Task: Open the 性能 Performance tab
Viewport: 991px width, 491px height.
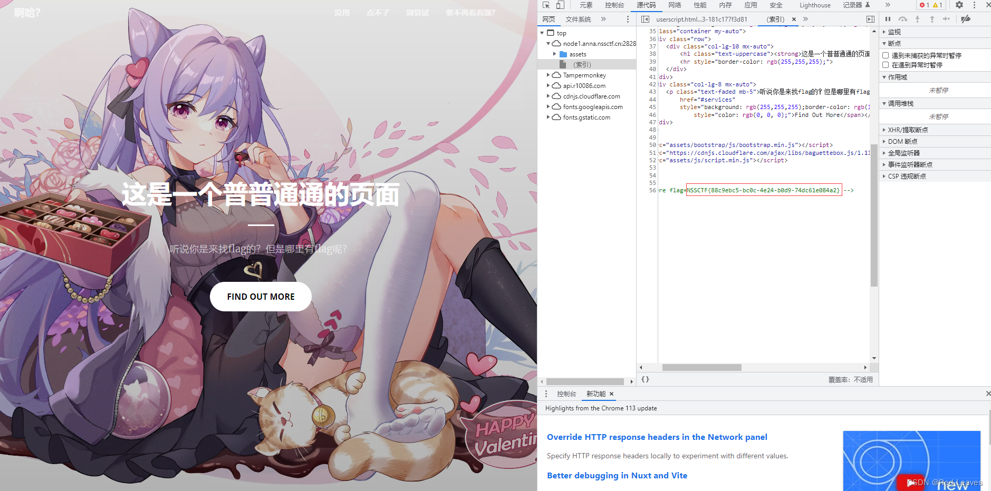Action: [700, 5]
